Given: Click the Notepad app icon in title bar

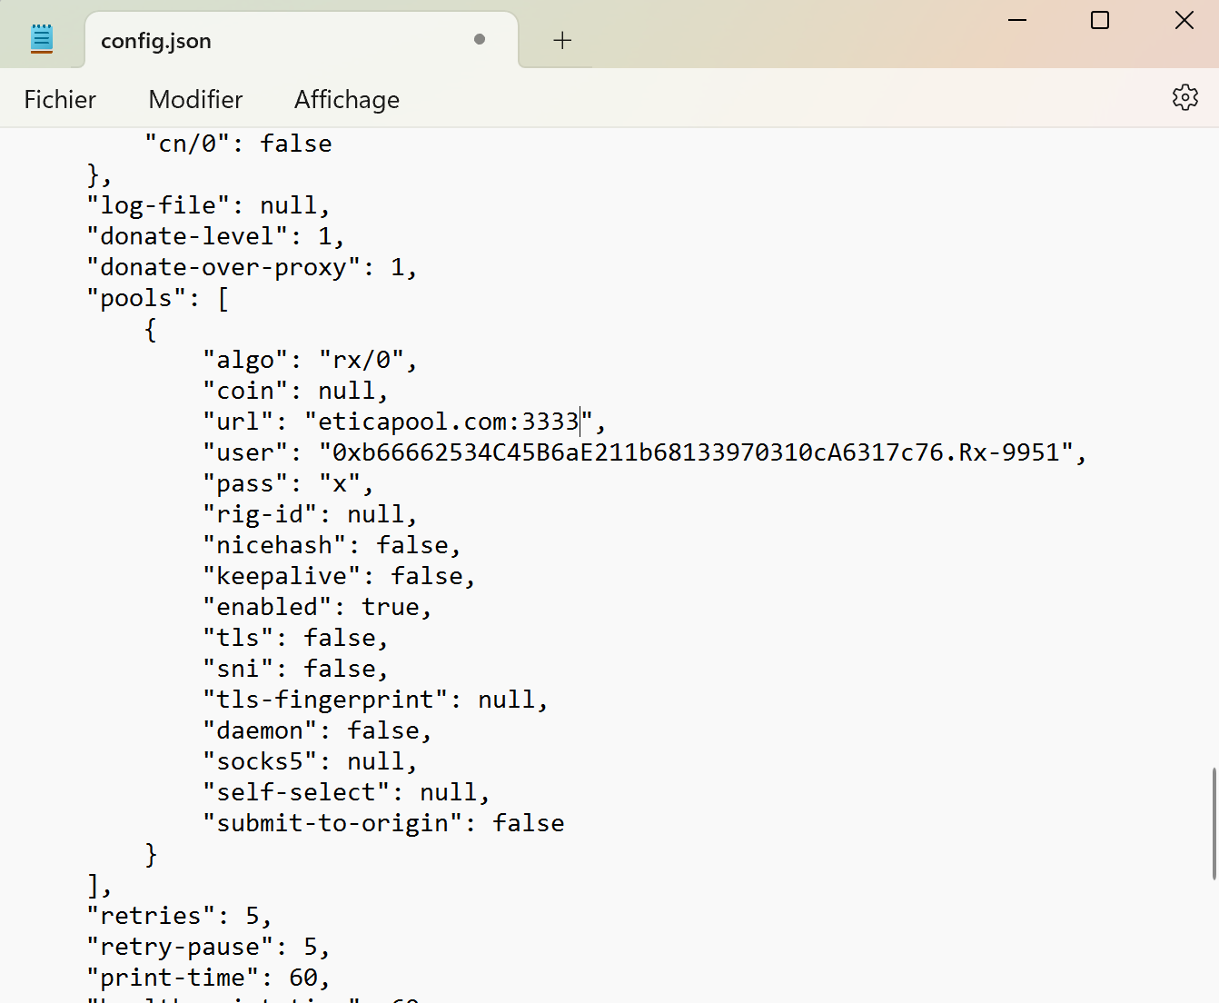Looking at the screenshot, I should (x=42, y=40).
